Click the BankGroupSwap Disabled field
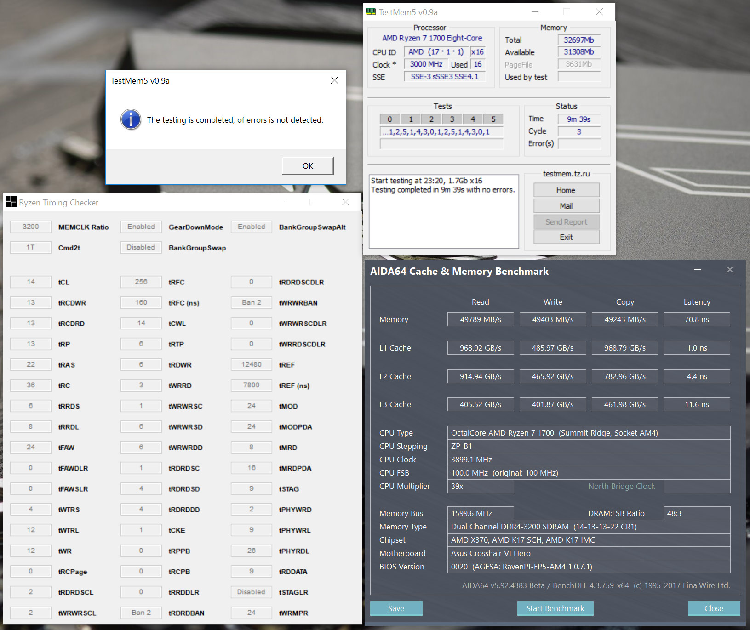This screenshot has width=750, height=630. 141,247
